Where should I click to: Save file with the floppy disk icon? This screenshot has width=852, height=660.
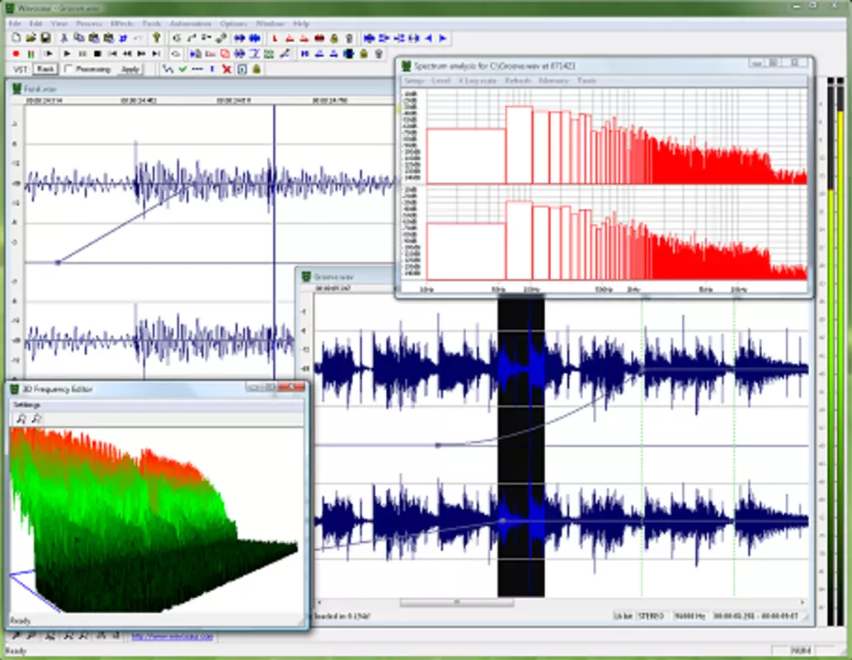45,38
